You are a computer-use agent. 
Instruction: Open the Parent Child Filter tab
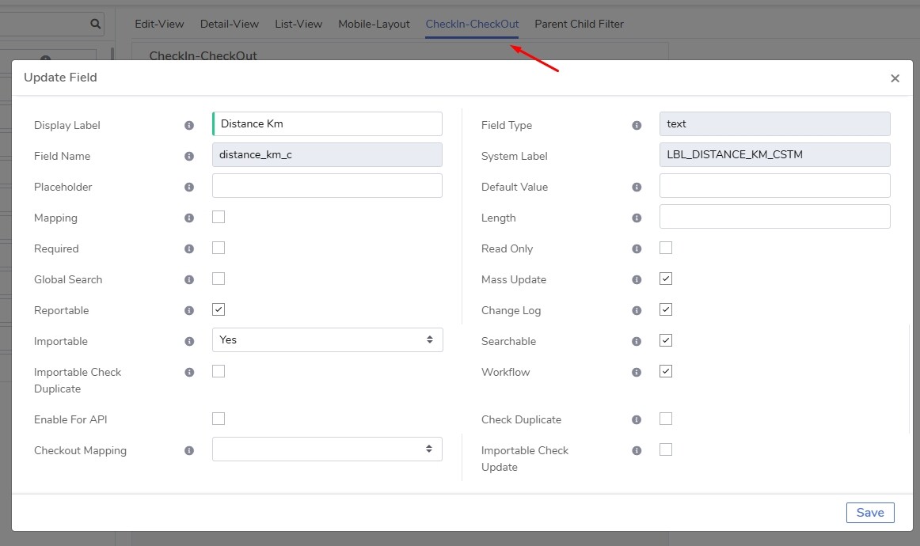pyautogui.click(x=579, y=24)
